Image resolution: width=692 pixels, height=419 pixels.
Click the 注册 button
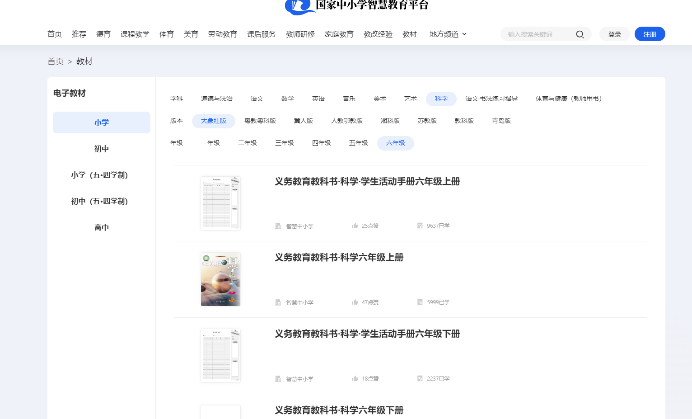[x=650, y=33]
